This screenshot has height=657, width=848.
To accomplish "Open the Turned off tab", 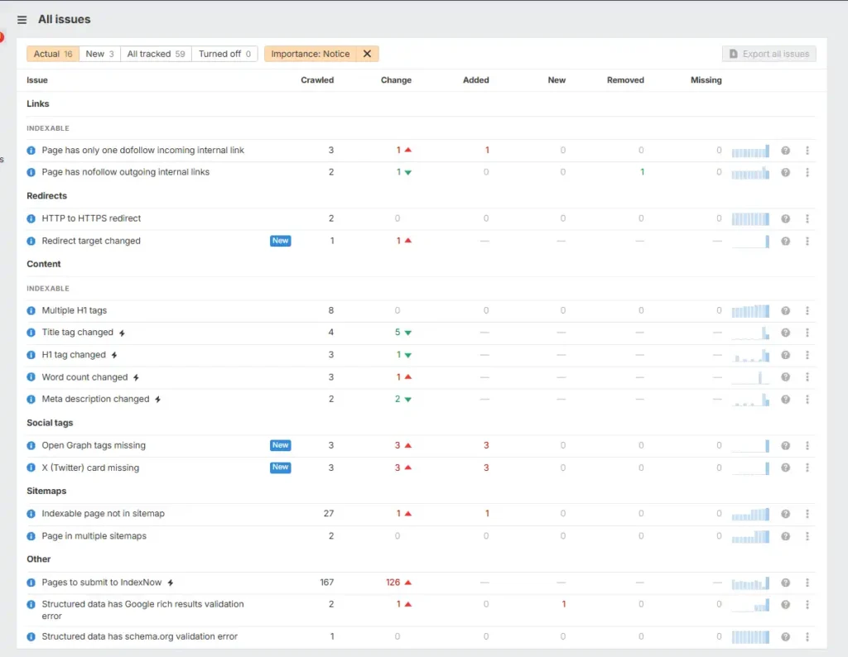I will point(224,54).
